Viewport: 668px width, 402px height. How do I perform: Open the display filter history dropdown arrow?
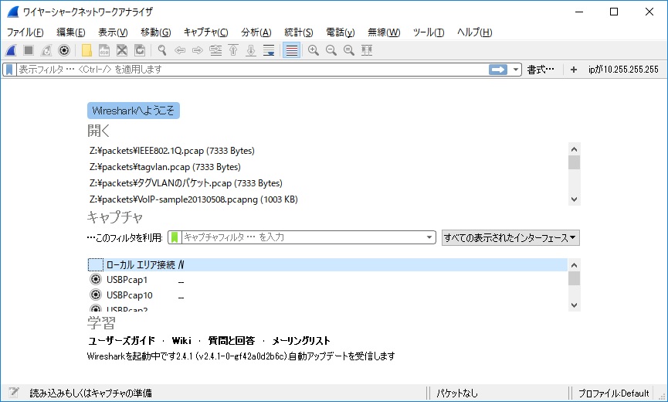[x=516, y=70]
